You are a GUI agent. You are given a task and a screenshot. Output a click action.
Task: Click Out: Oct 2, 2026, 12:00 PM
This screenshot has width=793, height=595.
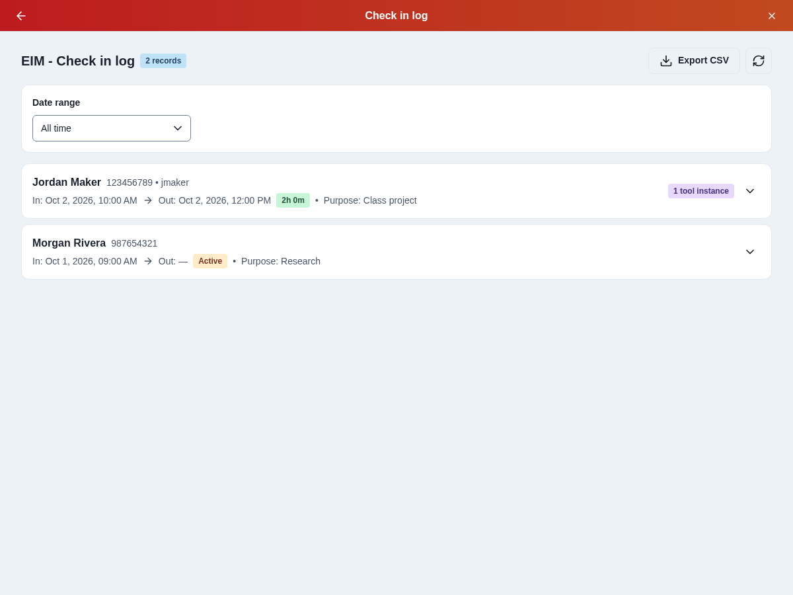click(x=215, y=200)
